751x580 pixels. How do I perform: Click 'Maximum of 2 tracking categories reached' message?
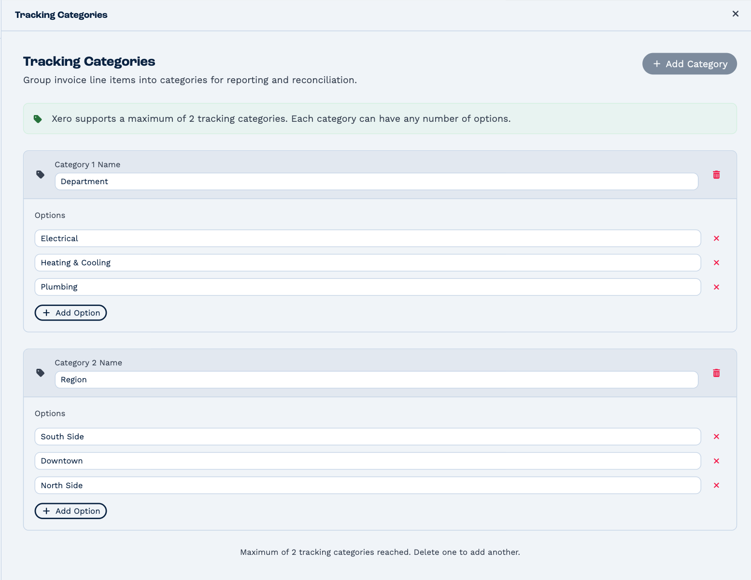[x=380, y=552]
